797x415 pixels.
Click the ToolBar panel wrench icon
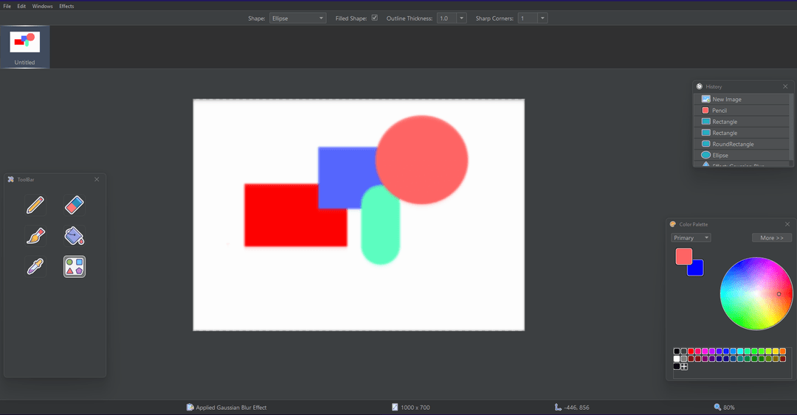click(10, 179)
